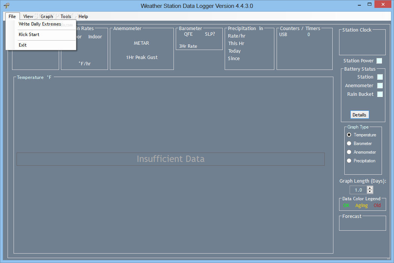Click the Since precipitation label
This screenshot has width=394, height=263.
234,59
